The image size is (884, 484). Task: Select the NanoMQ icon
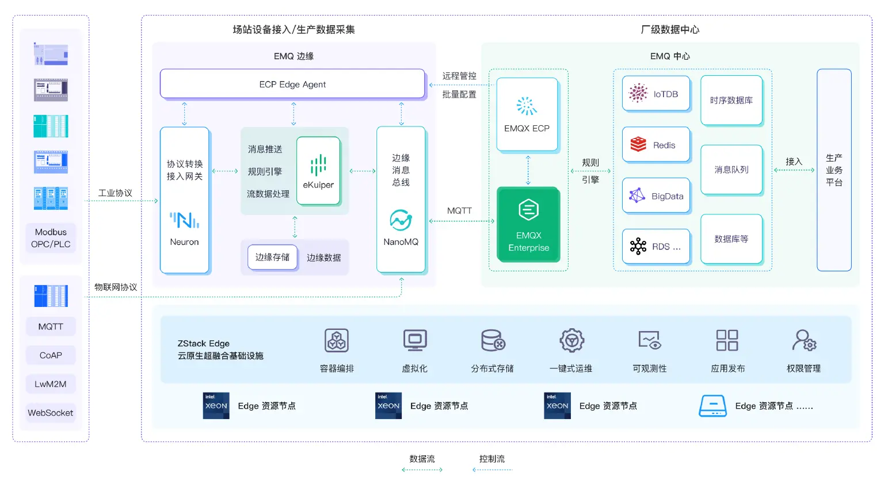coord(400,220)
